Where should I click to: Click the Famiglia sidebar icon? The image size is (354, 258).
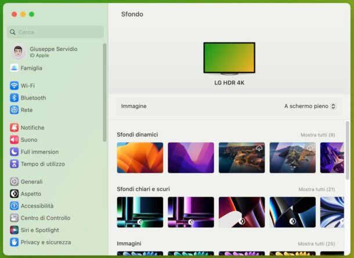pos(15,68)
